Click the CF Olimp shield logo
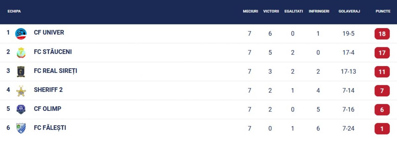397x164 pixels. coord(21,110)
